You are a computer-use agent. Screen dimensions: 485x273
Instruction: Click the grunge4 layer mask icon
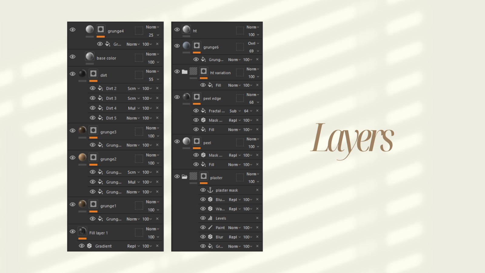pos(100,29)
